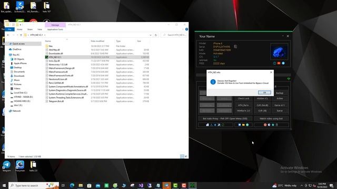Image resolution: width=337 pixels, height=189 pixels.
Task: Click the trash bin icon in HTH tool
Action: click(x=277, y=125)
